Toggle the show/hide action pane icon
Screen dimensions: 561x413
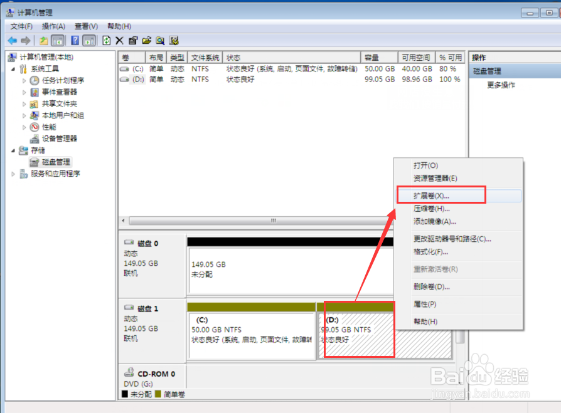pyautogui.click(x=89, y=41)
